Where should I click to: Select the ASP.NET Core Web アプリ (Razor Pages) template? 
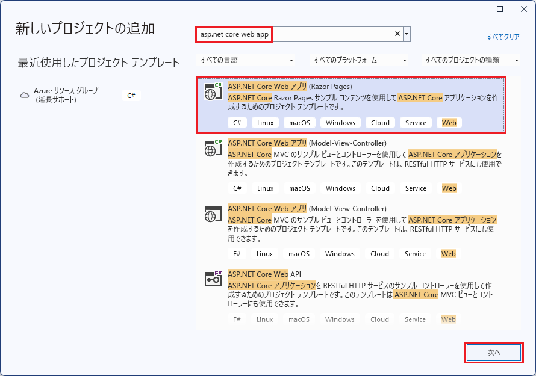coord(351,105)
